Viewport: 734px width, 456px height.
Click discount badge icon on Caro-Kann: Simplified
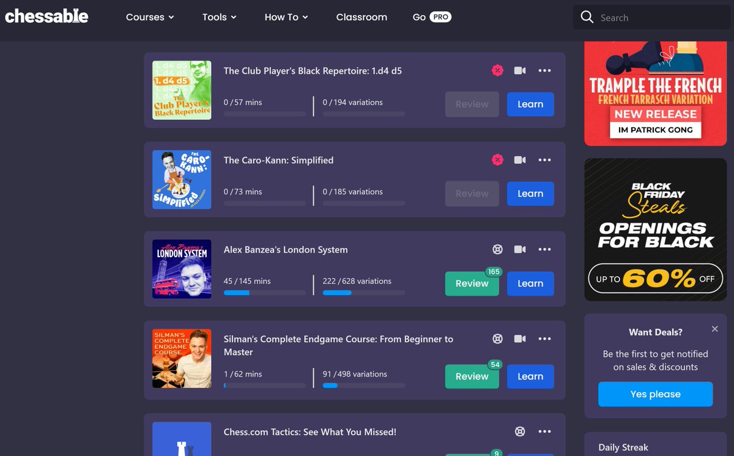pyautogui.click(x=497, y=160)
